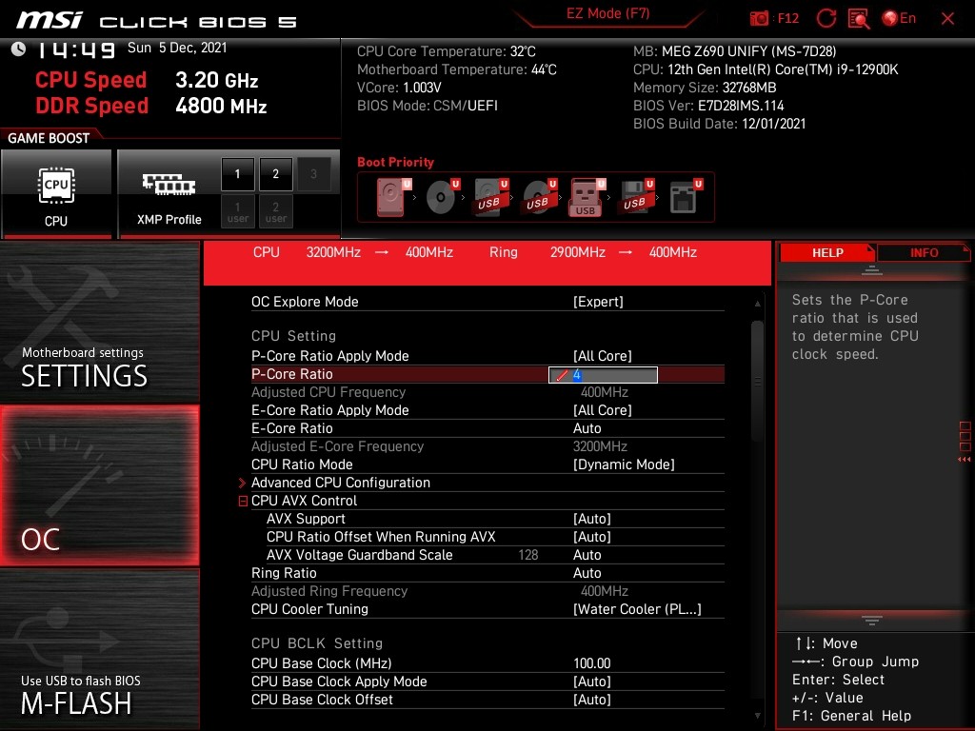Open the CPU Ratio Mode dropdown
975x731 pixels.
pyautogui.click(x=623, y=464)
